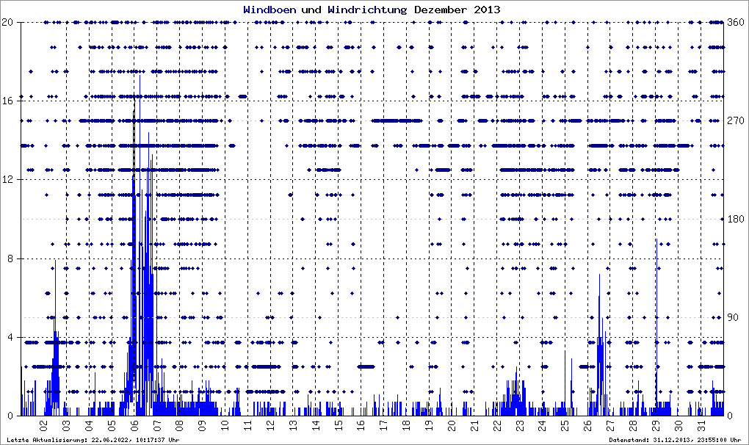
Task: Click day label 09 on x-axis
Action: coord(202,425)
